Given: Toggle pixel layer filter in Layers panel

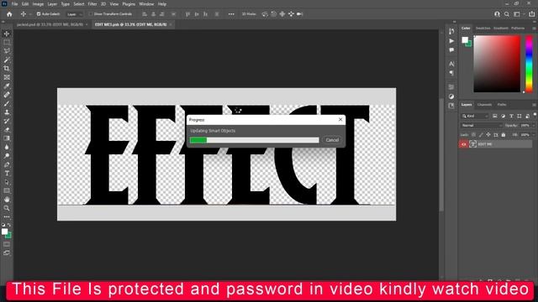Looking at the screenshot, I should 495,116.
